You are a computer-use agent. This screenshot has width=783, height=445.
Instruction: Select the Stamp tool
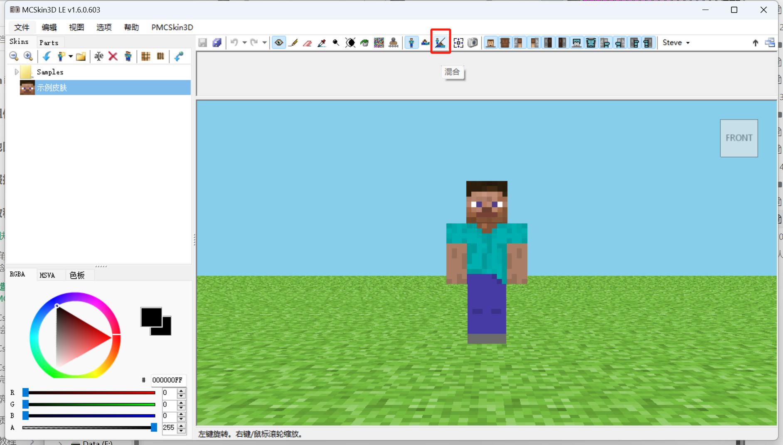pyautogui.click(x=393, y=42)
